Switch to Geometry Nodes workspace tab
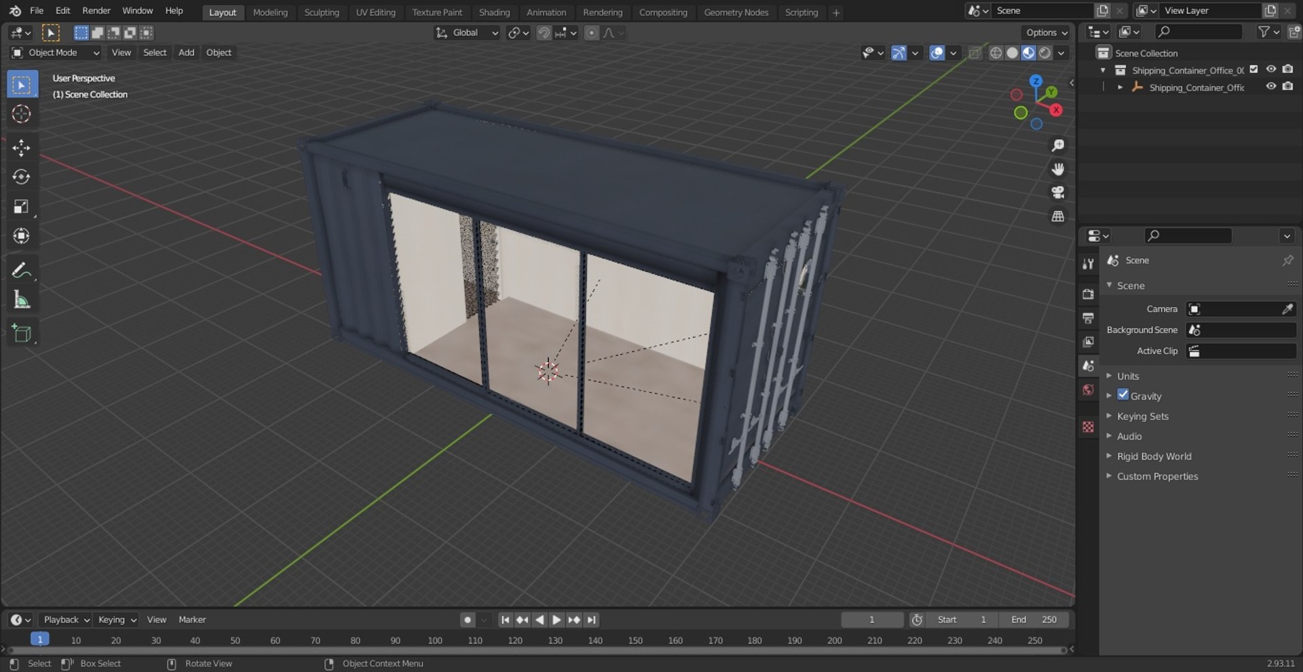1303x672 pixels. [736, 12]
